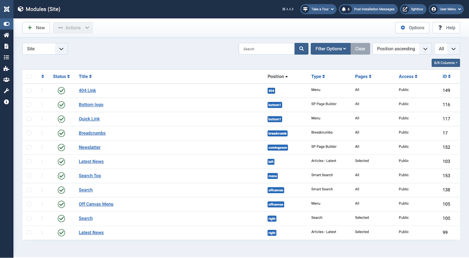The height and width of the screenshot is (258, 469).
Task: Open the Position ascending sort dropdown
Action: (401, 49)
